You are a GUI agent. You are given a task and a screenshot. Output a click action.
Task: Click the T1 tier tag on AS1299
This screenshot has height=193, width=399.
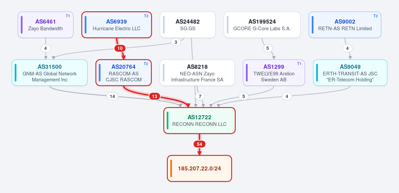point(299,64)
